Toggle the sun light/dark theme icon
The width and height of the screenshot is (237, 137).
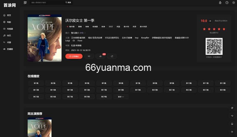click(233, 3)
